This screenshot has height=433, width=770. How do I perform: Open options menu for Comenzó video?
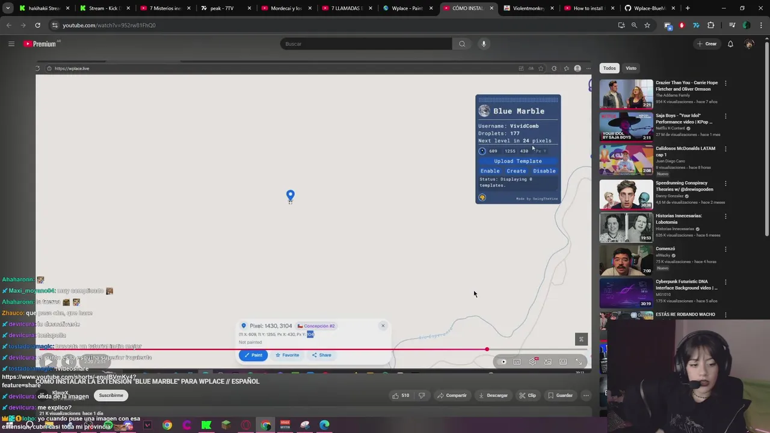tap(725, 249)
